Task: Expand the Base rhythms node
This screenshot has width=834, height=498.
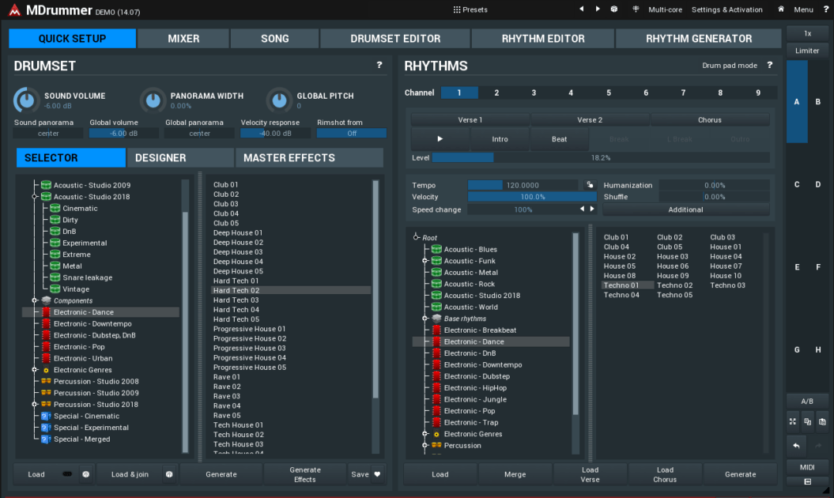Action: click(x=425, y=319)
